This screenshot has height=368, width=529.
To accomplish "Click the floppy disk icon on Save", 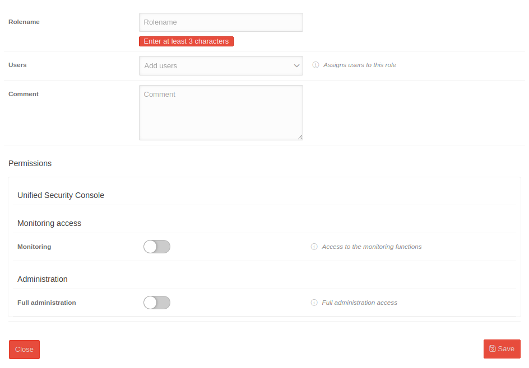I will (x=492, y=348).
